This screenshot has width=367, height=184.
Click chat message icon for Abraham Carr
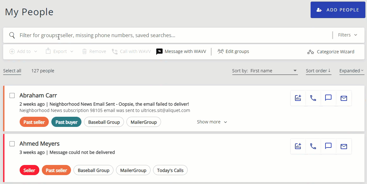tap(328, 98)
